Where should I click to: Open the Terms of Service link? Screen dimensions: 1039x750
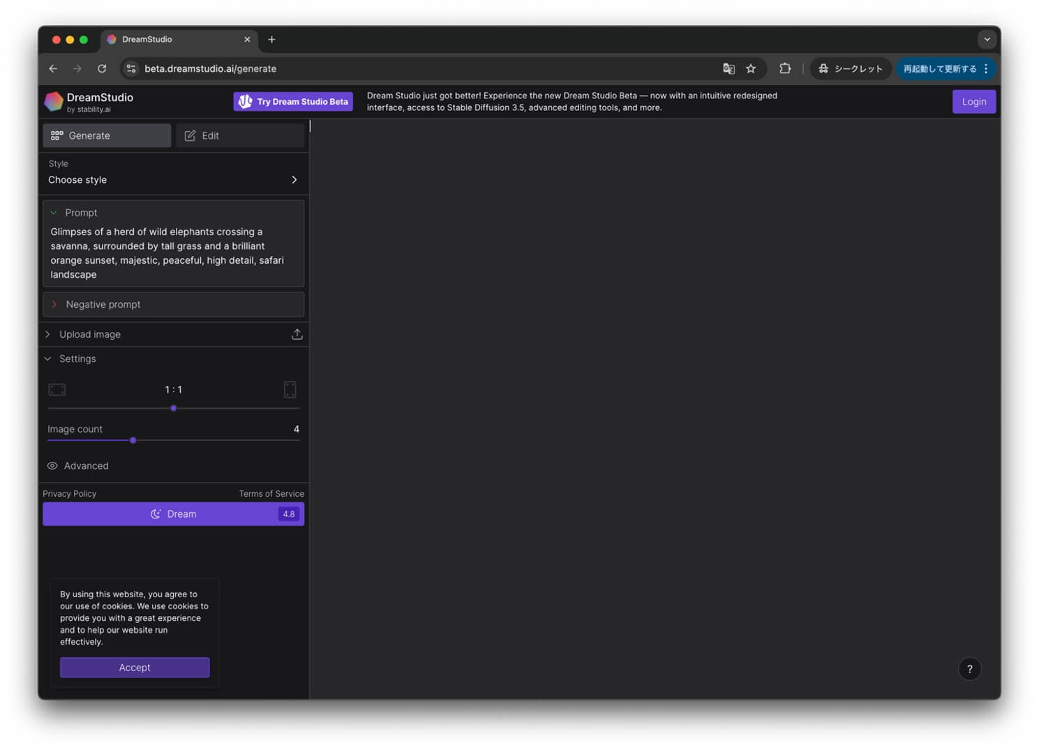(271, 494)
